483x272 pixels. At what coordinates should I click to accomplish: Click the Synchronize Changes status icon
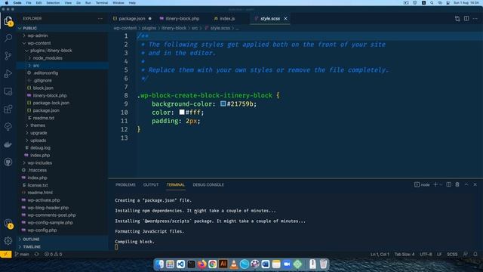37,255
